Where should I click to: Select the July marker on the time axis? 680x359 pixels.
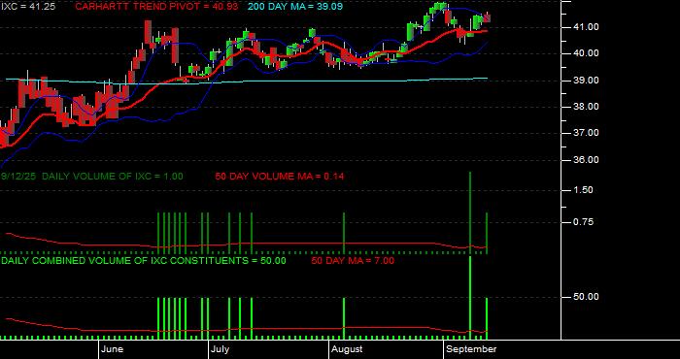[221, 349]
